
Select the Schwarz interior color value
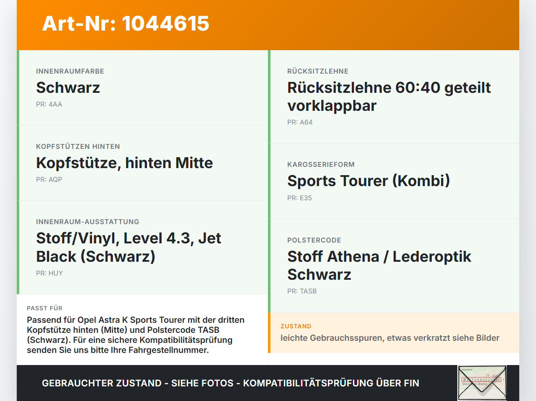pyautogui.click(x=68, y=87)
